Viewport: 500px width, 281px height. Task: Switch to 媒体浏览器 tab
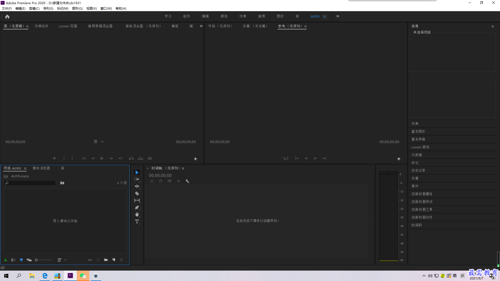pos(41,168)
